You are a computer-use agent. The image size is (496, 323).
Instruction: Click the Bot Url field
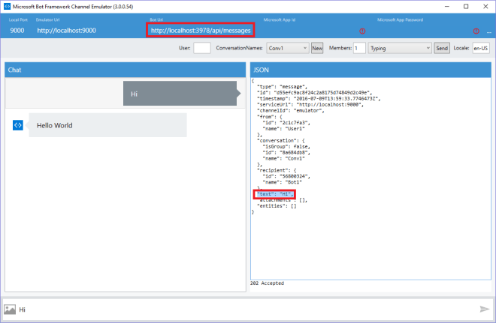(201, 30)
